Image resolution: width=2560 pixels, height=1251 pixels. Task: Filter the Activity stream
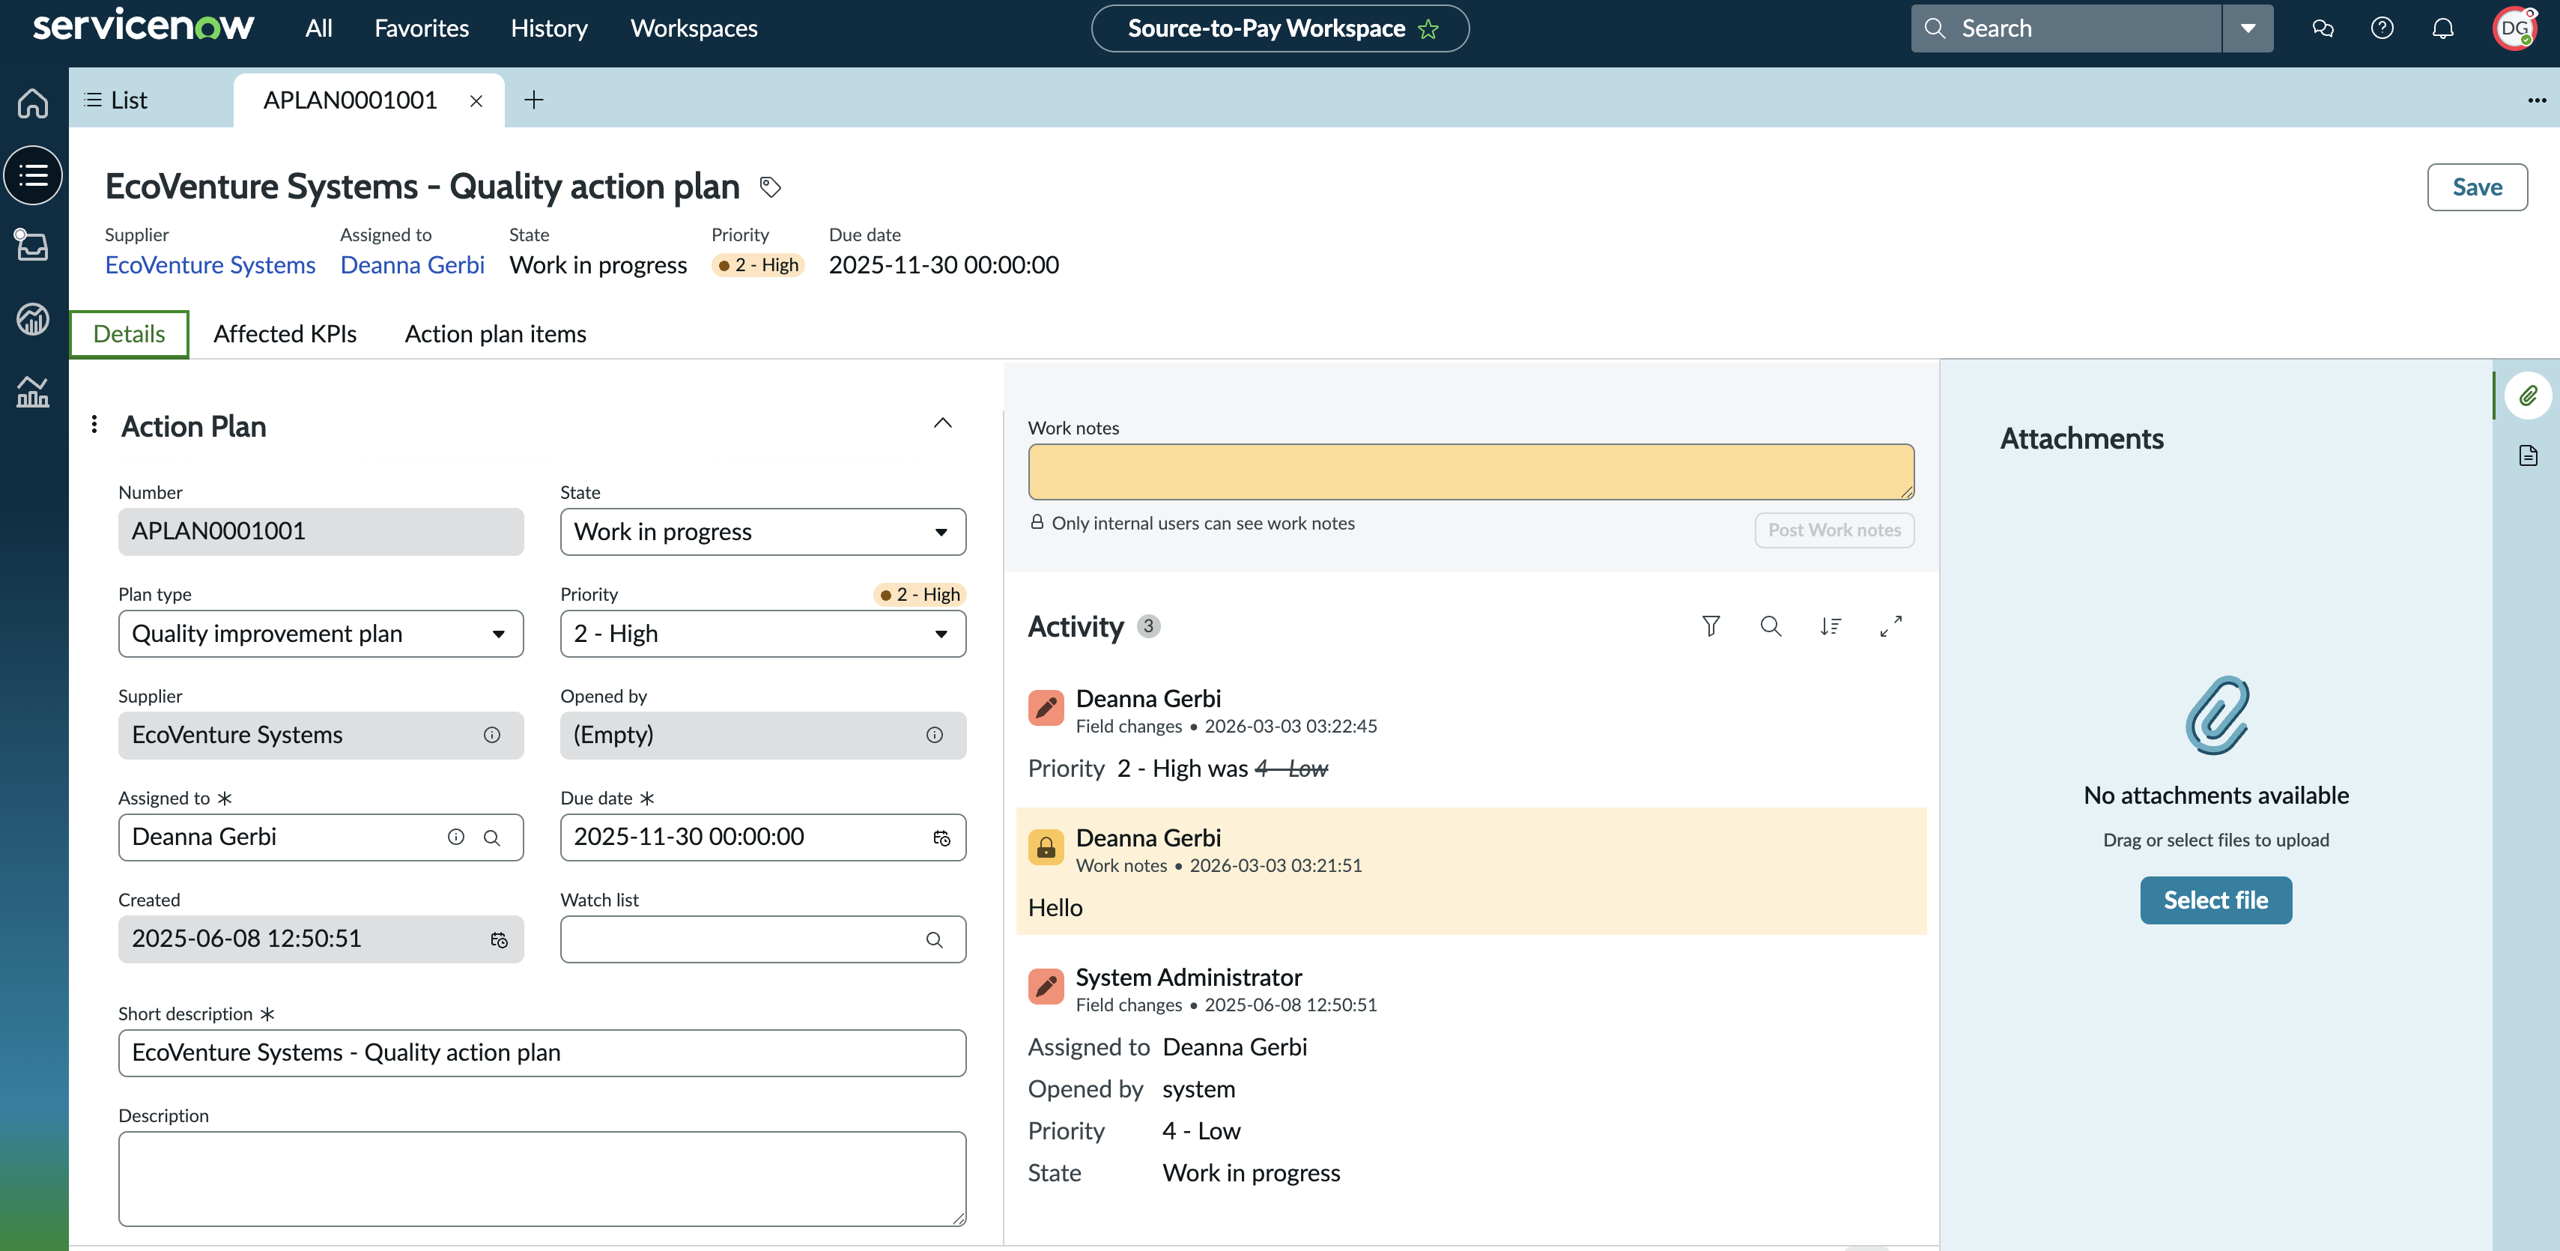(x=1711, y=626)
